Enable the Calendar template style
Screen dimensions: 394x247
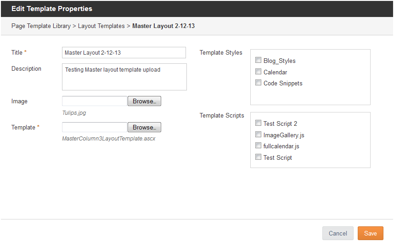pyautogui.click(x=258, y=72)
